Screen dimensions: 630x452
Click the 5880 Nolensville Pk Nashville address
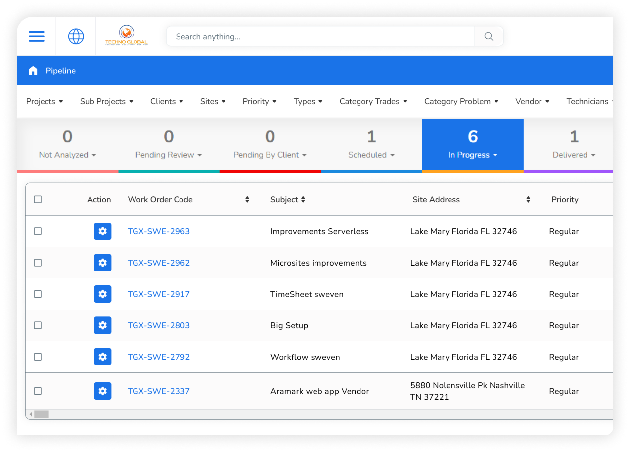point(467,391)
